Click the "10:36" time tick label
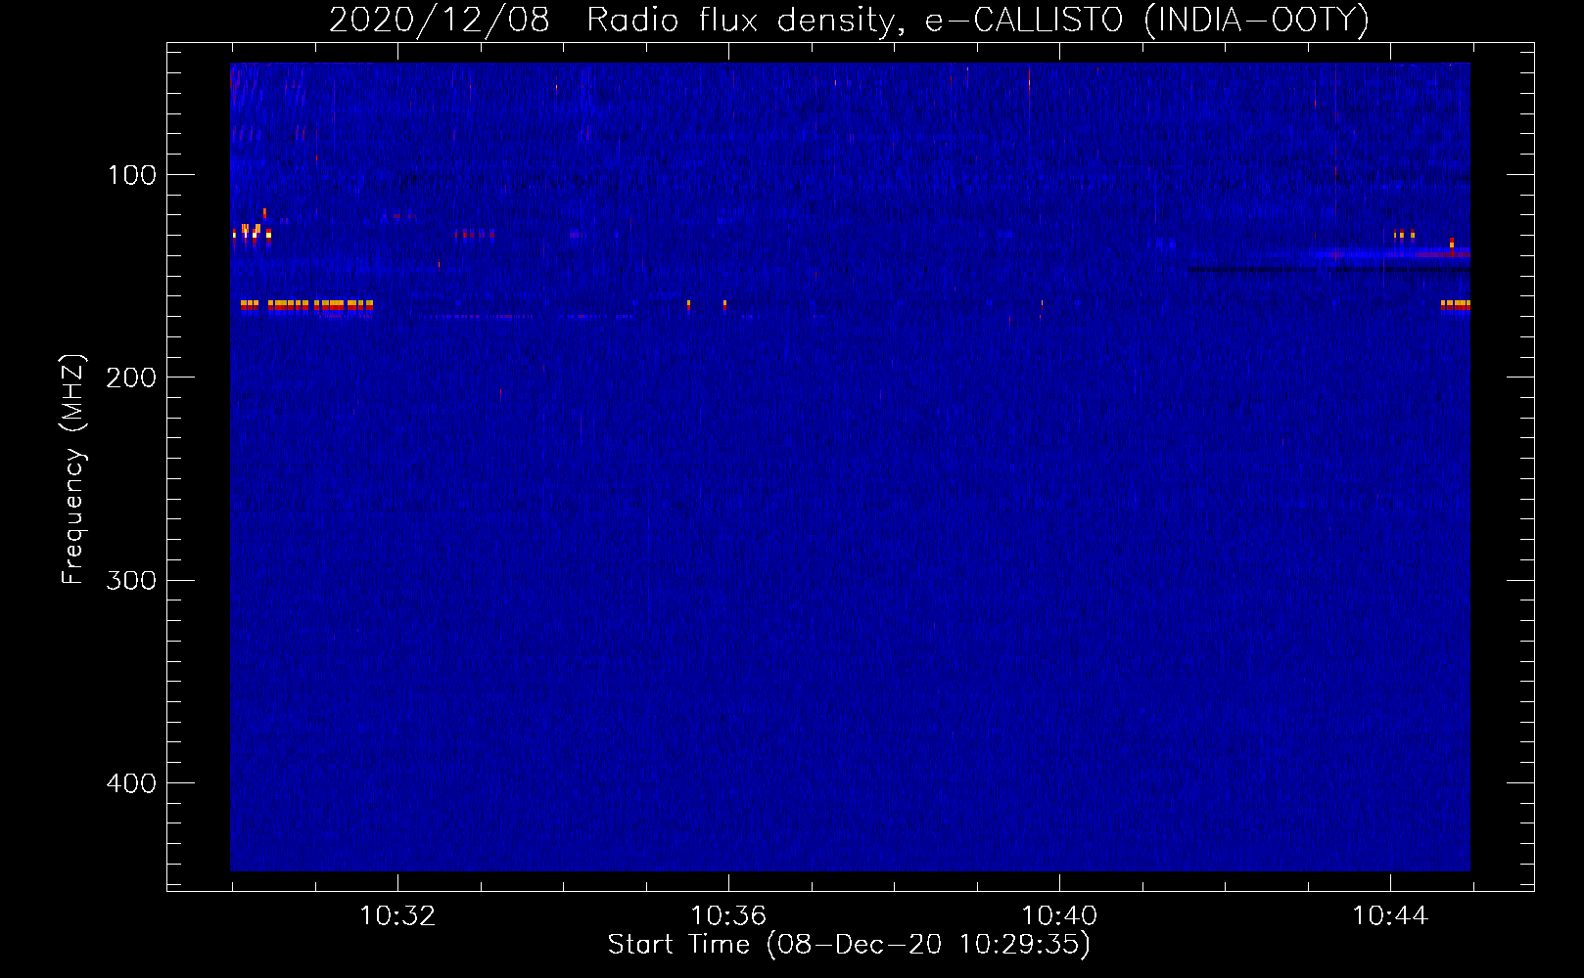The image size is (1584, 978). [x=728, y=916]
